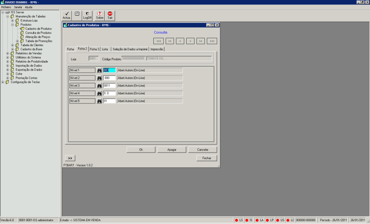Switch to the Ficha 3 tab
Image resolution: width=370 pixels, height=224 pixels.
[x=95, y=49]
